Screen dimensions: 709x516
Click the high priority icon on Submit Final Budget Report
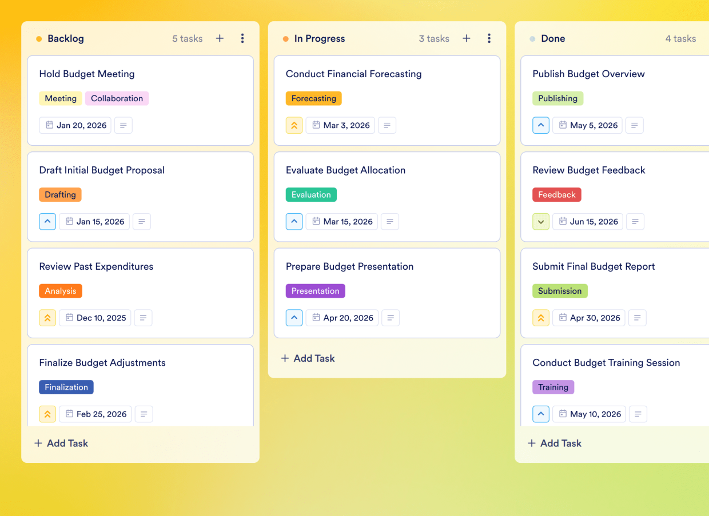point(540,318)
